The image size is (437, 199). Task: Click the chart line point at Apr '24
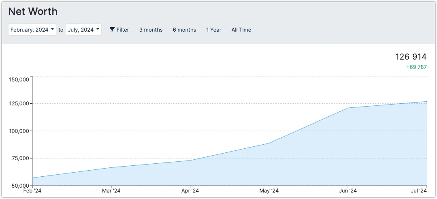(x=190, y=160)
